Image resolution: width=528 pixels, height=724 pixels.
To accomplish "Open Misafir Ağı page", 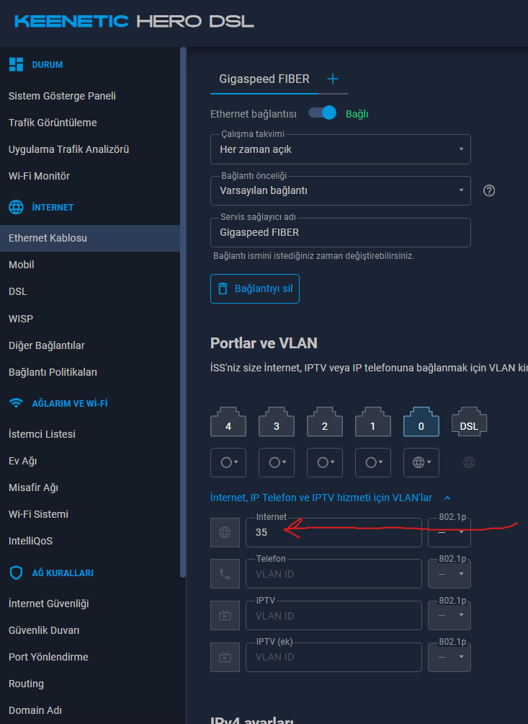I will (x=33, y=487).
